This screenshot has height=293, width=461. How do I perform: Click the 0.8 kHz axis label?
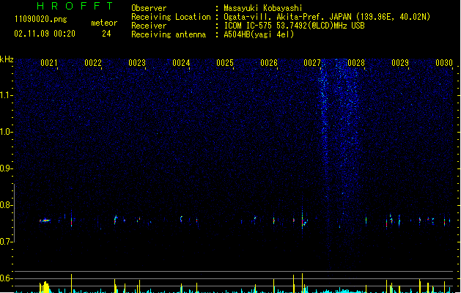point(6,205)
